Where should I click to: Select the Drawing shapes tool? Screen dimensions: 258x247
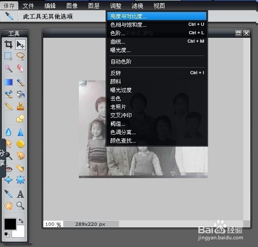coord(20,118)
